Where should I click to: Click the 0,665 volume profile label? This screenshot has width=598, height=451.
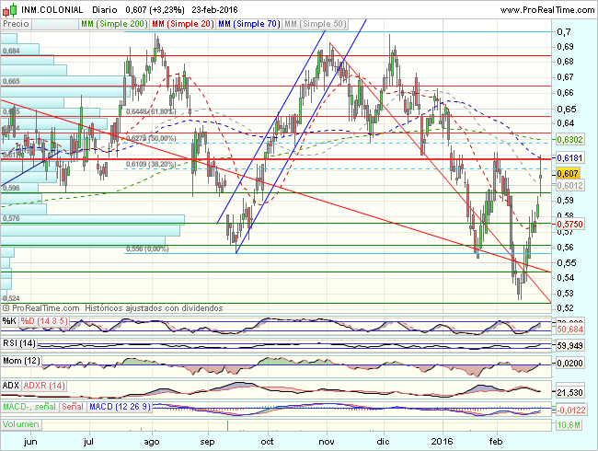click(x=11, y=81)
